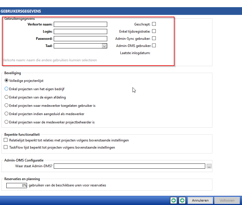Click the browse ellipsis button for Admin-DMS
This screenshot has height=205, width=242.
pyautogui.click(x=209, y=166)
